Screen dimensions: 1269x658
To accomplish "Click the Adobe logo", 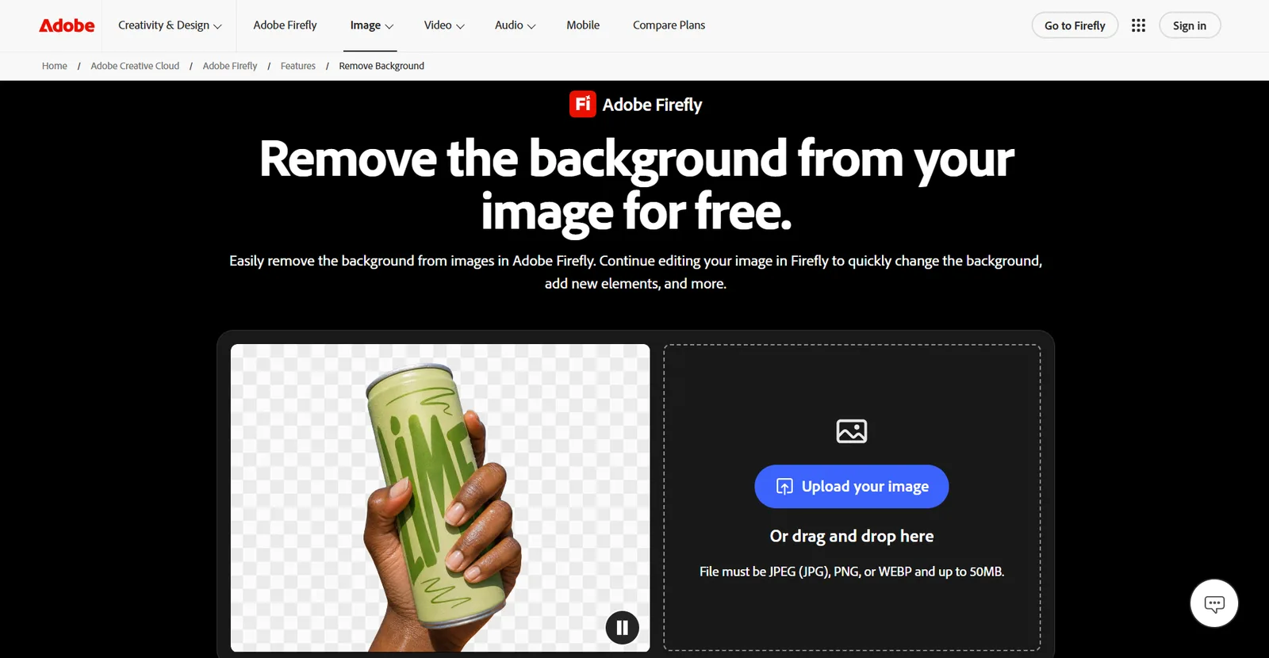I will point(67,25).
